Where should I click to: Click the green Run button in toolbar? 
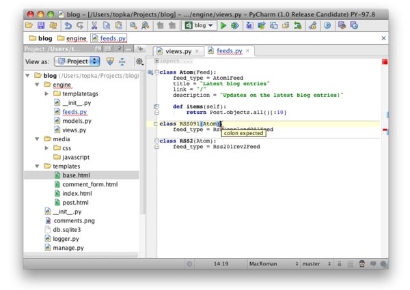(x=223, y=25)
